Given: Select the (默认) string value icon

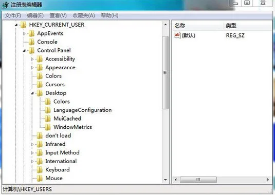Looking at the screenshot, I should click(177, 35).
